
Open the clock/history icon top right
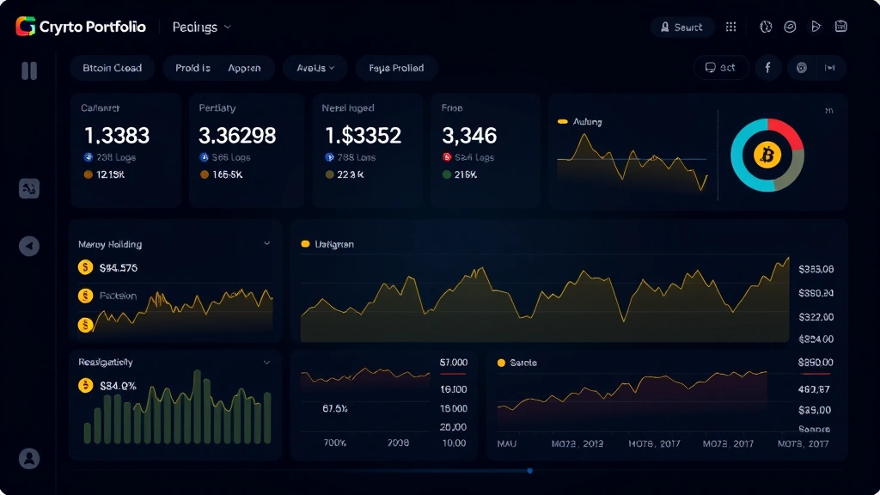click(x=765, y=27)
